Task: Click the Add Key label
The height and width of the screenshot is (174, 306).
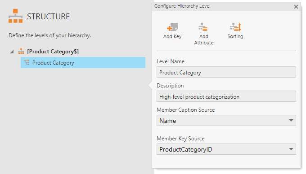Action: (172, 36)
